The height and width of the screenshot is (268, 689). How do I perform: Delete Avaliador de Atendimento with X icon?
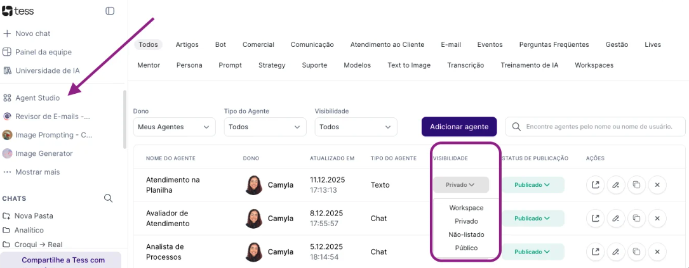click(657, 218)
